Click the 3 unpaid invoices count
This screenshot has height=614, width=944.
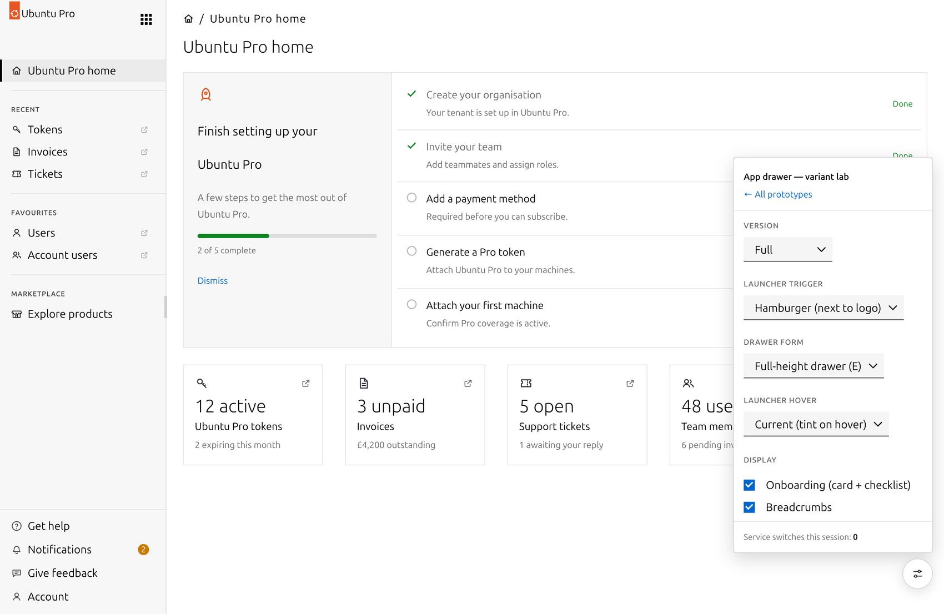point(391,406)
